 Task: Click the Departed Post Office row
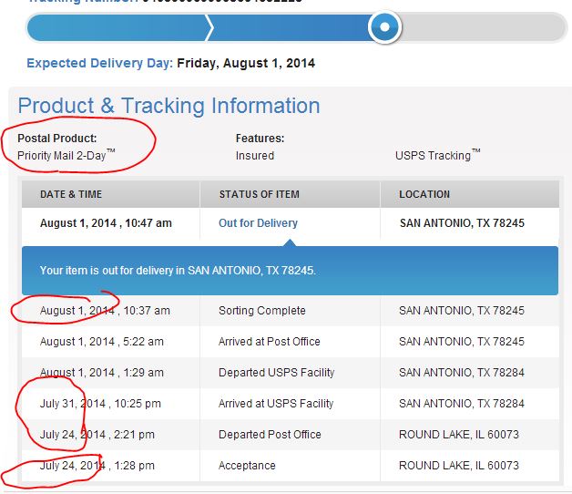tap(290, 435)
